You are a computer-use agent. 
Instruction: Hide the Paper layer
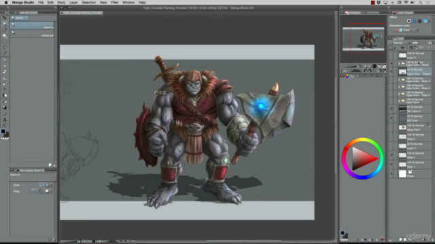click(x=391, y=174)
